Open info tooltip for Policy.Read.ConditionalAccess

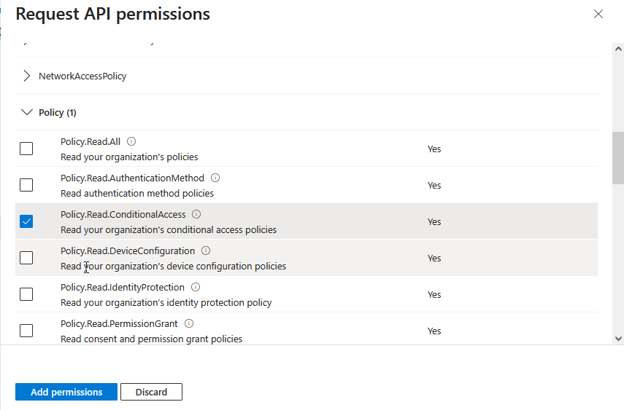pos(196,214)
